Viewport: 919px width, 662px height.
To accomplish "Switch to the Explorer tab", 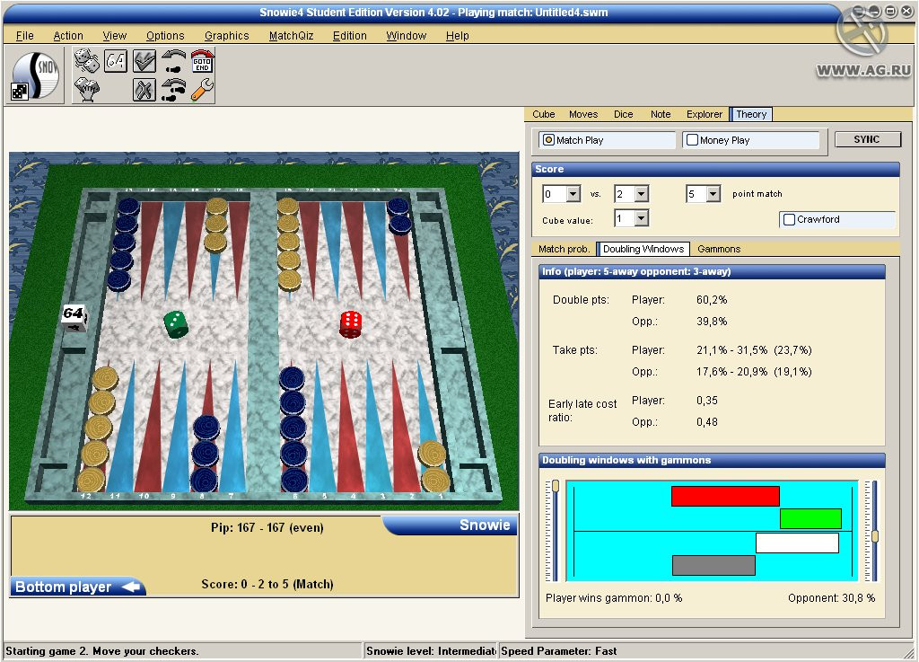I will (704, 114).
